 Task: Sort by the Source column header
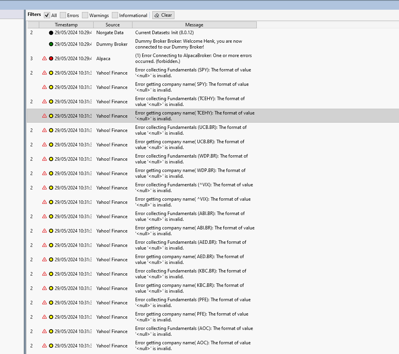[x=113, y=25]
